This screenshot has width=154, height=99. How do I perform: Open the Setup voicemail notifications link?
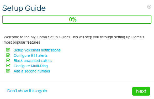pos(37,50)
